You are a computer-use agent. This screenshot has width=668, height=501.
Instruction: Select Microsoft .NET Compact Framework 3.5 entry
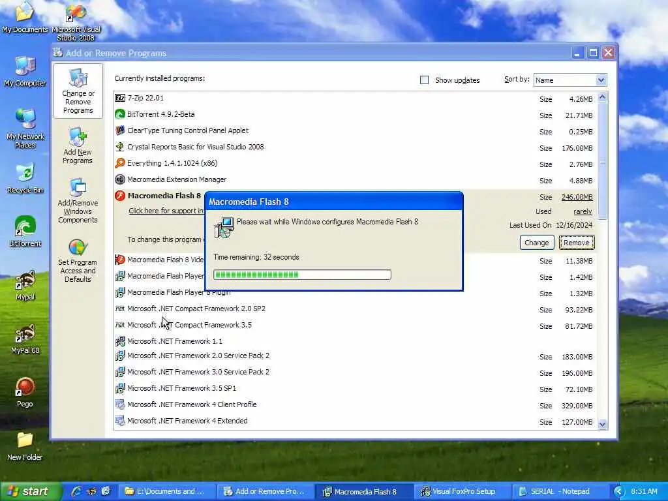coord(354,326)
